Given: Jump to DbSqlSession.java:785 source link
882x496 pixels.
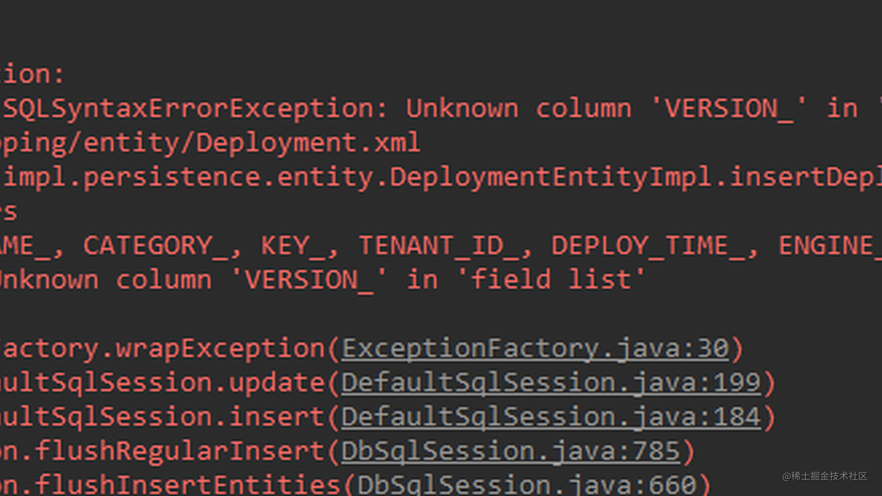Looking at the screenshot, I should (510, 451).
